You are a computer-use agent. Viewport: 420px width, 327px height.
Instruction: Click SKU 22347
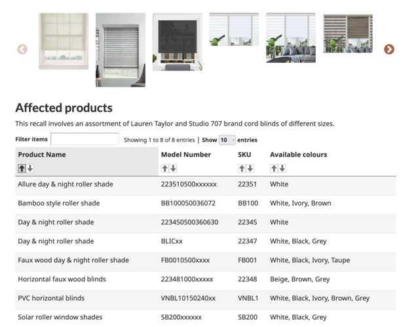pos(247,241)
